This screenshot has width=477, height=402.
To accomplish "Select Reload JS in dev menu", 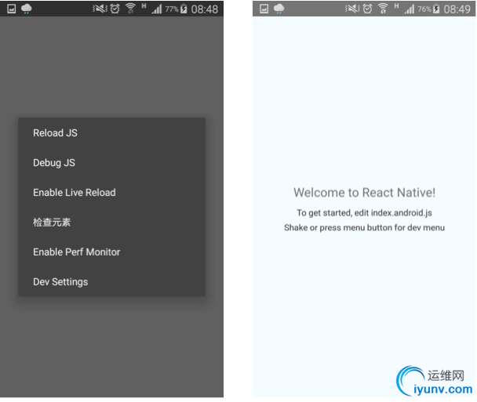I will 111,132.
